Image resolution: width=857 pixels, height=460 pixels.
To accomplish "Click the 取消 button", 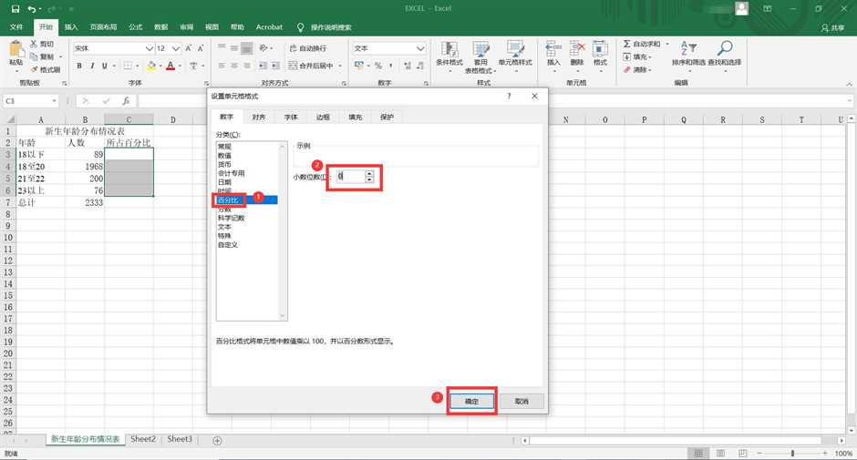I will (x=521, y=401).
